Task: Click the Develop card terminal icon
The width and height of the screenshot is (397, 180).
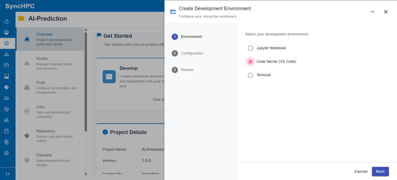Action: [109, 77]
